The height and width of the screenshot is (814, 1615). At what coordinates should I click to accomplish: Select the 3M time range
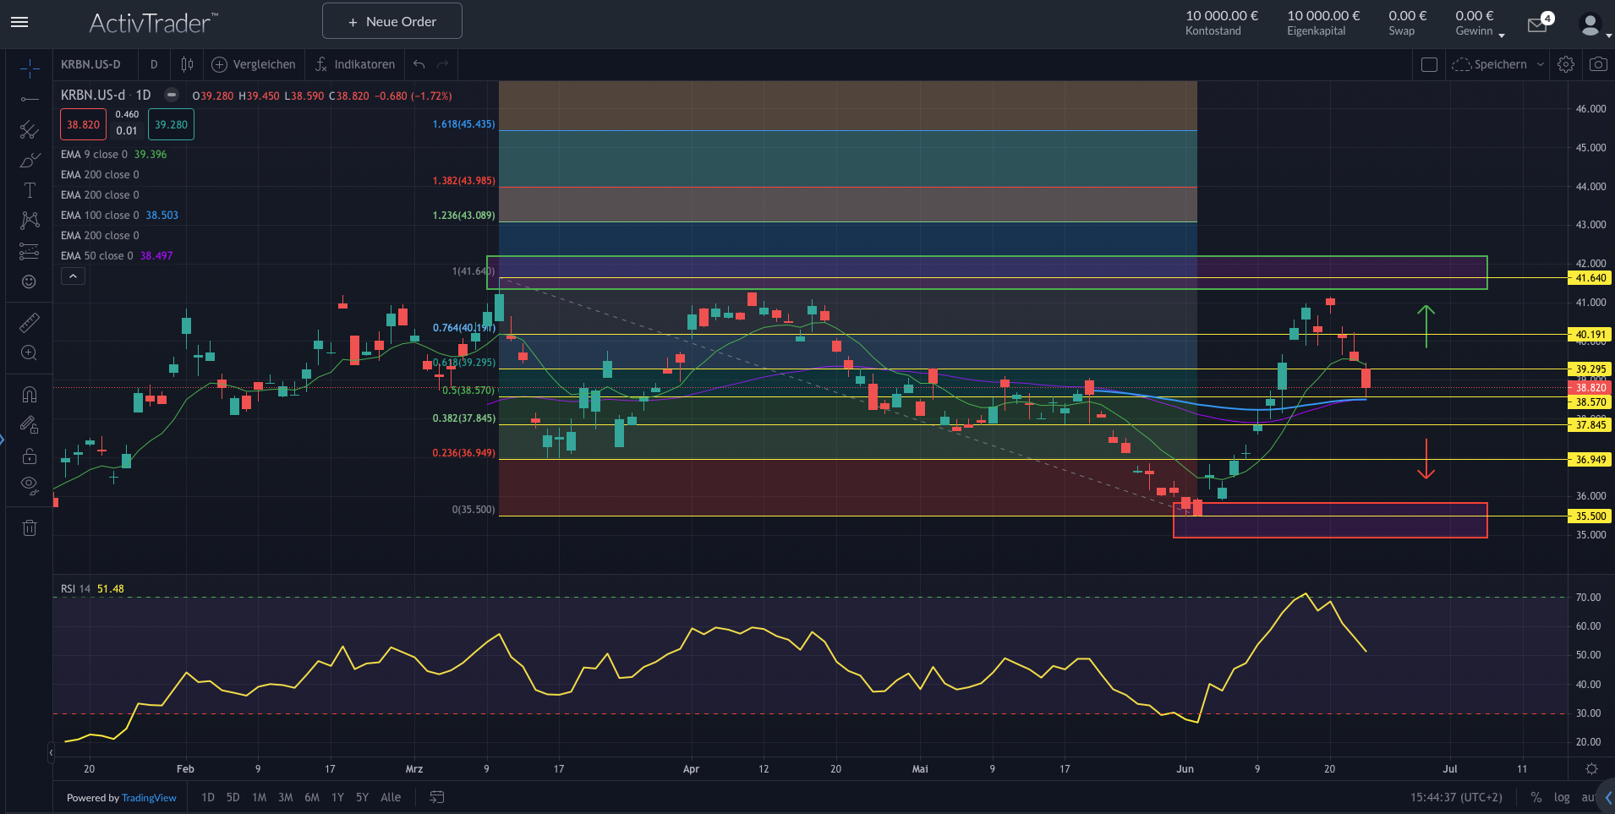point(286,797)
